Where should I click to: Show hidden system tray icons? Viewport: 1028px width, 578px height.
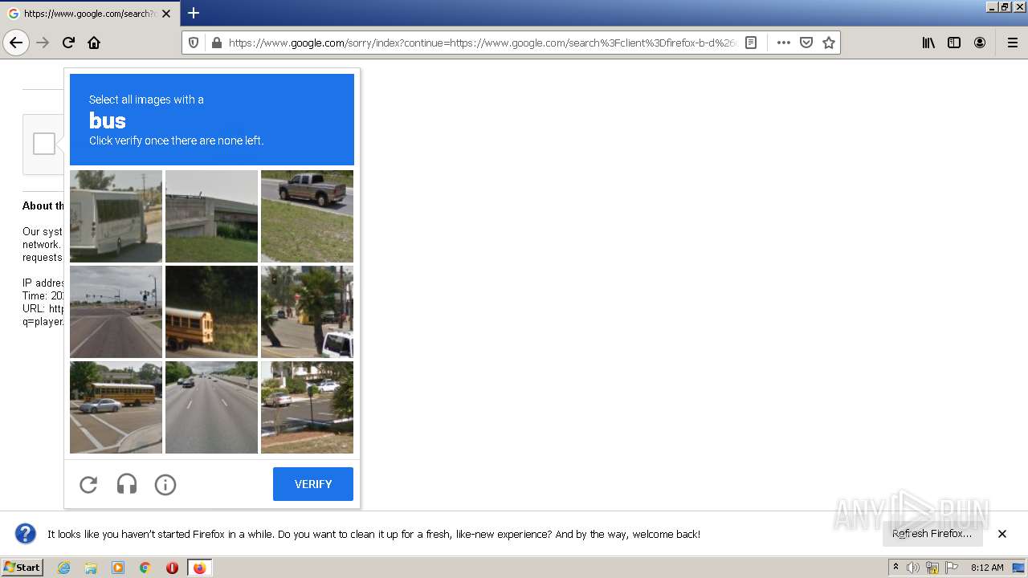coord(895,568)
